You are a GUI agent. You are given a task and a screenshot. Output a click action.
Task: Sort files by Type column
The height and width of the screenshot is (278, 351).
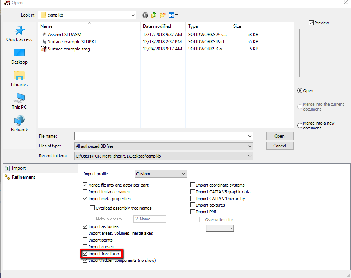point(208,26)
